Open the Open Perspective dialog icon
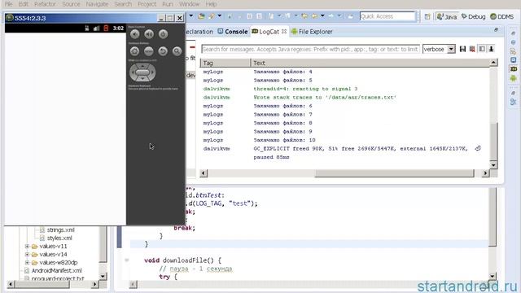 tap(427, 16)
